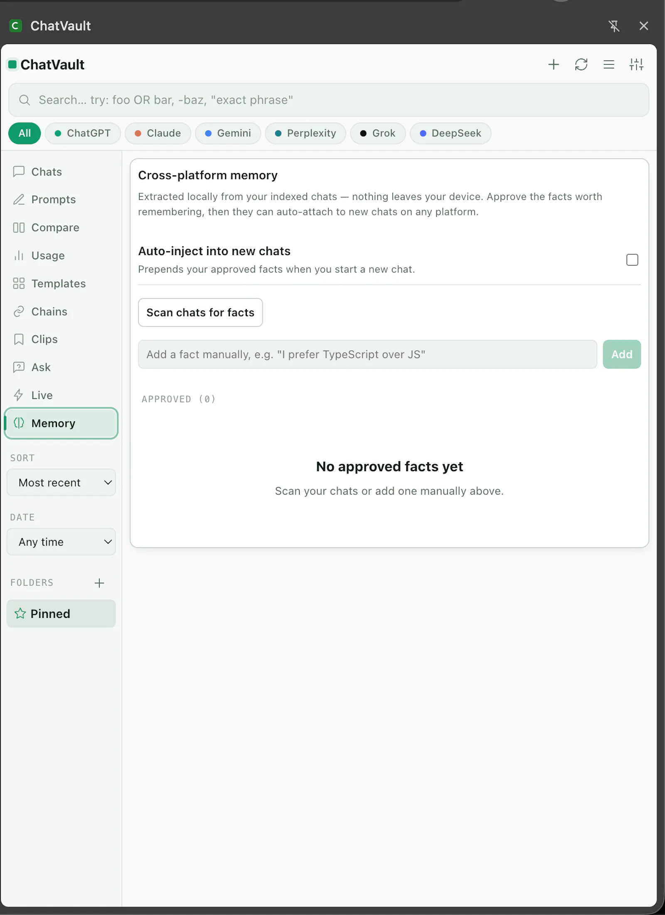Enable Auto-inject into new chats checkbox
The width and height of the screenshot is (665, 915).
click(632, 260)
